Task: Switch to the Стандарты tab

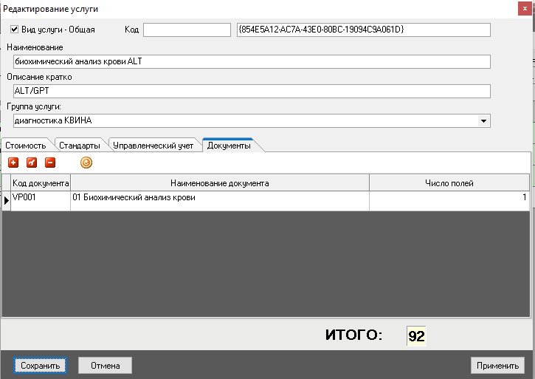Action: click(x=80, y=146)
